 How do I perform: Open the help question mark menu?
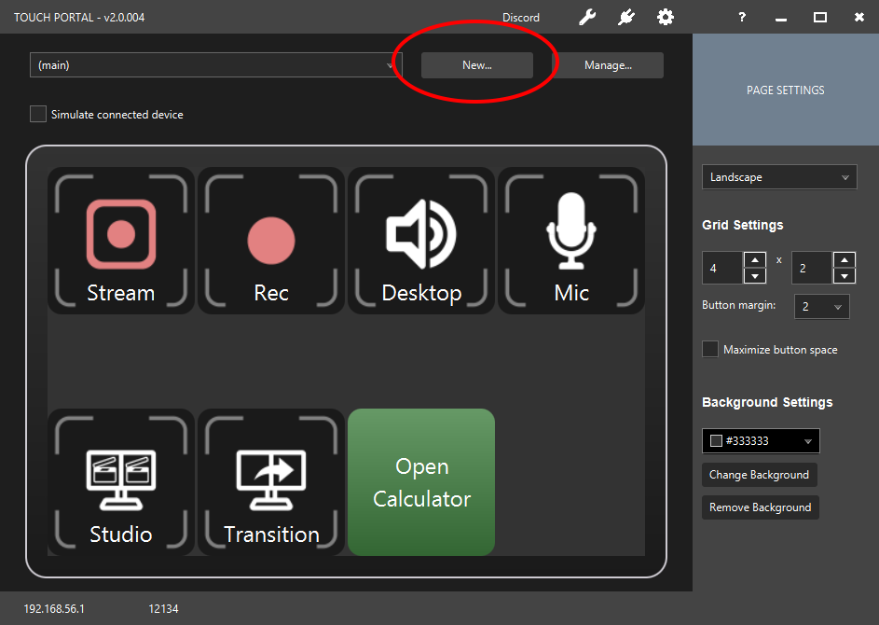[x=742, y=17]
